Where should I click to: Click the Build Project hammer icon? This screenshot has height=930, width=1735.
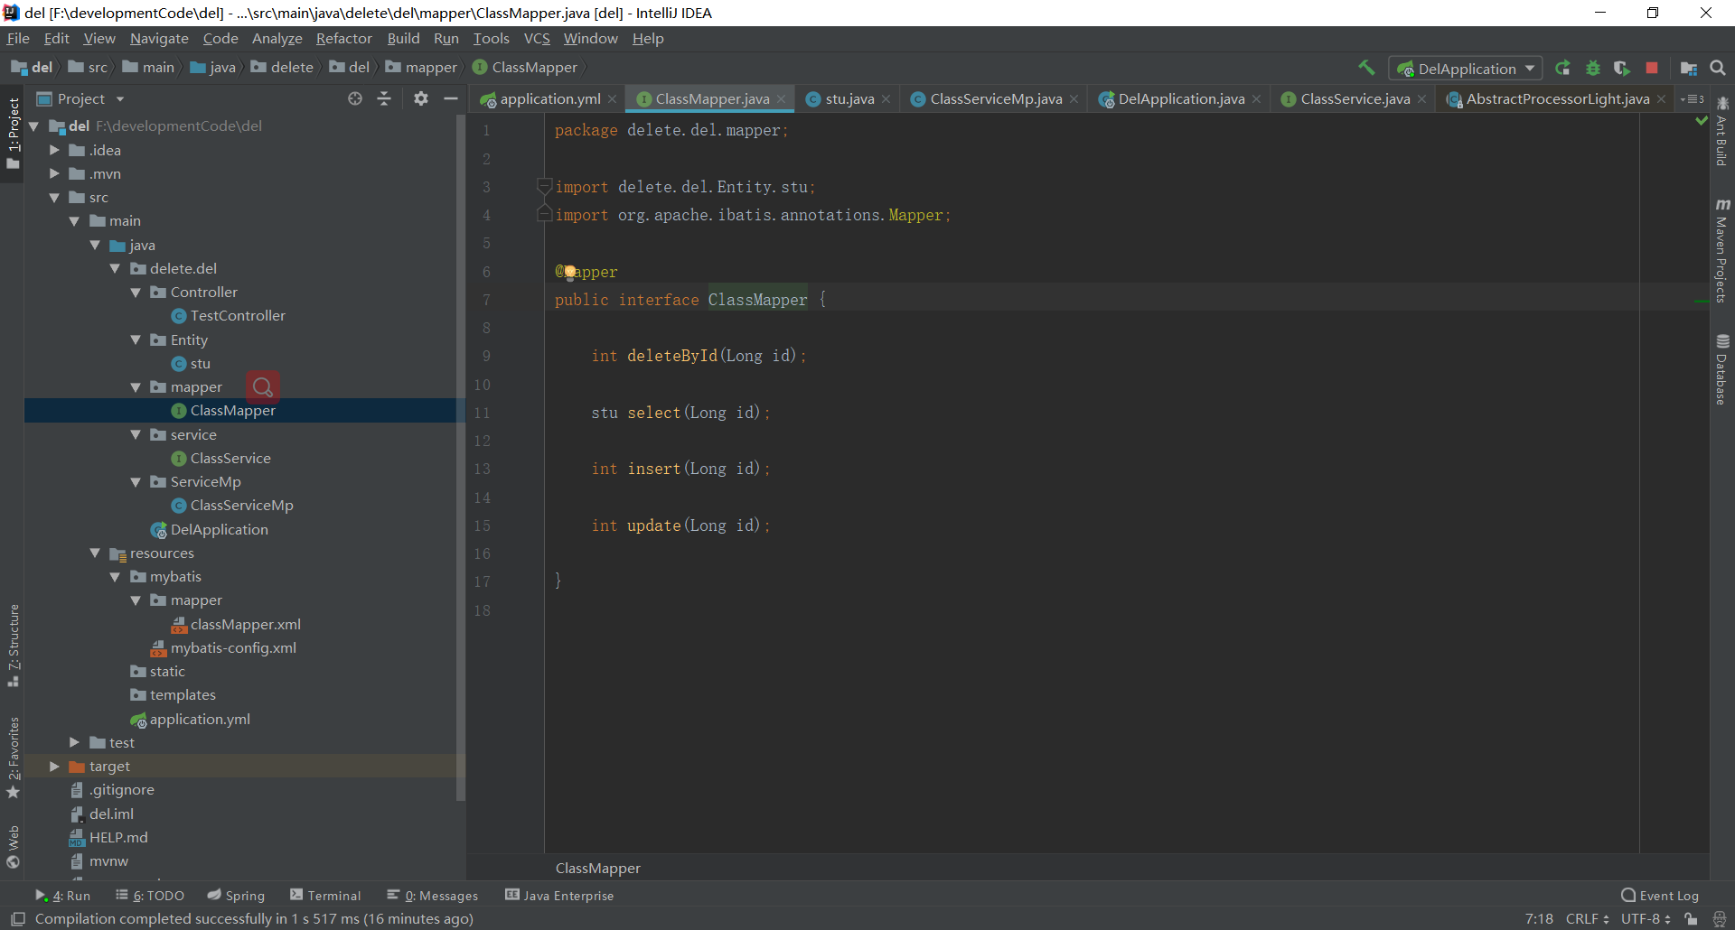[1366, 68]
